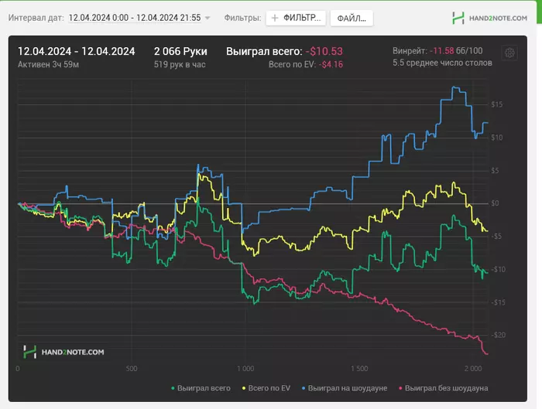The height and width of the screenshot is (409, 542).
Task: Open the chart settings gear icon
Action: [x=509, y=53]
